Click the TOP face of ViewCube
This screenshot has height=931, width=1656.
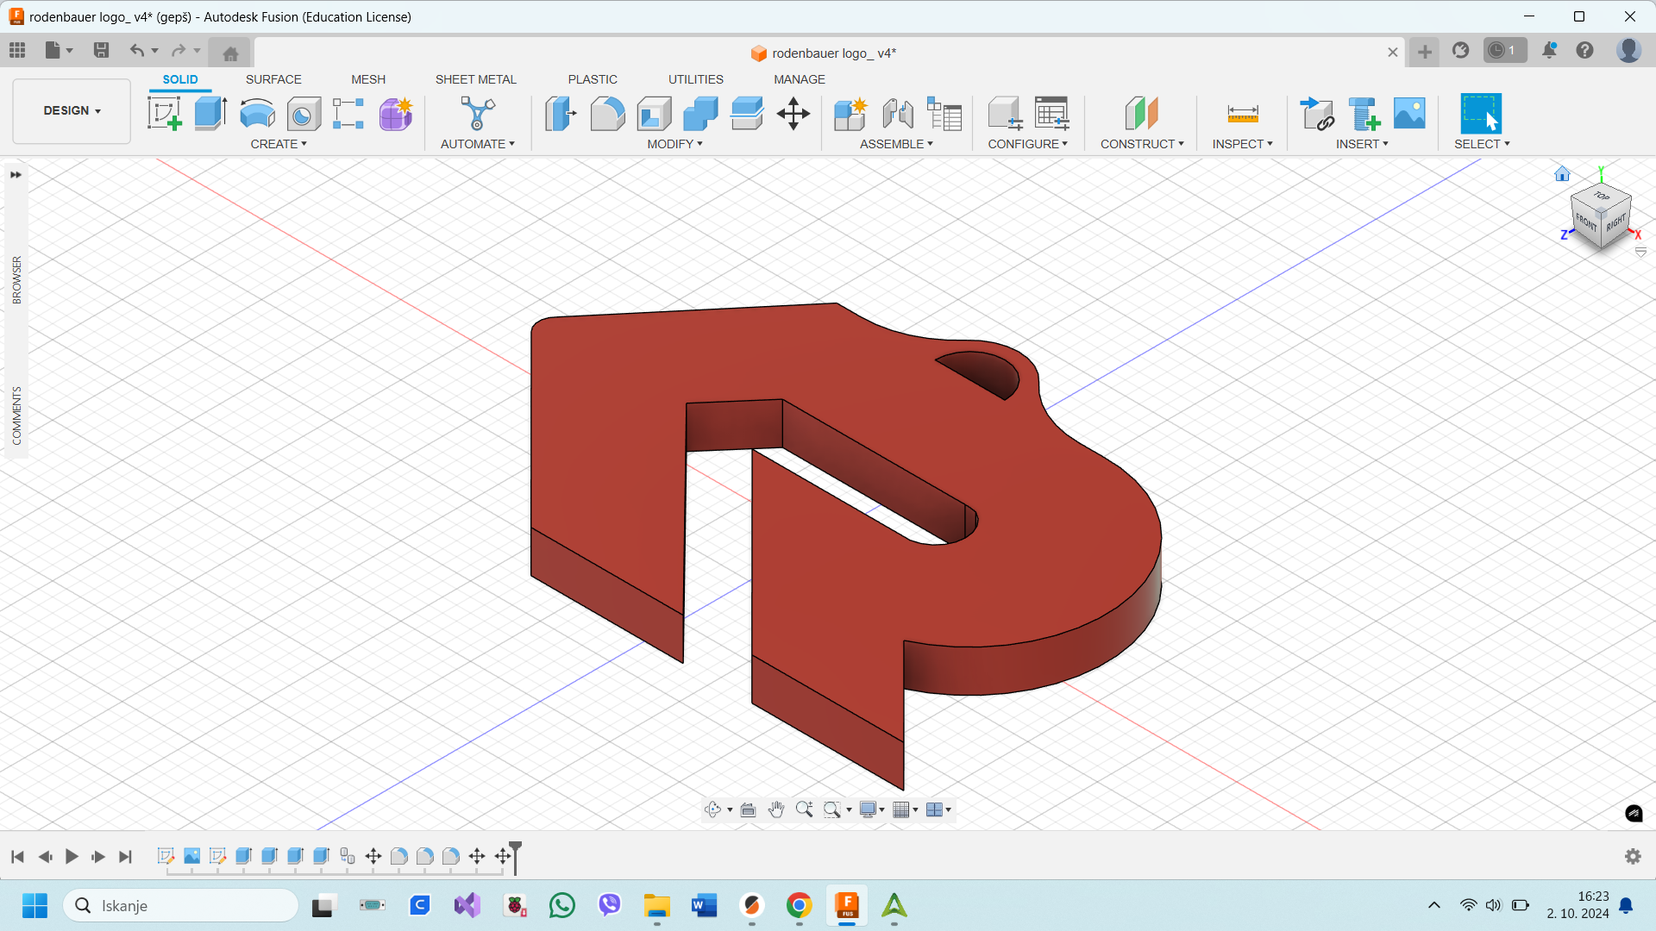point(1602,197)
